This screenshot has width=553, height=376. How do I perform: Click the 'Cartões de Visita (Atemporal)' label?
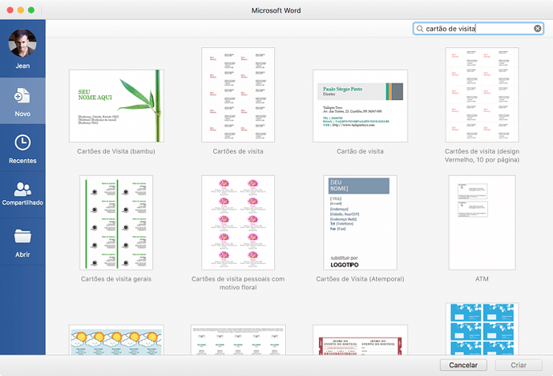tap(360, 279)
